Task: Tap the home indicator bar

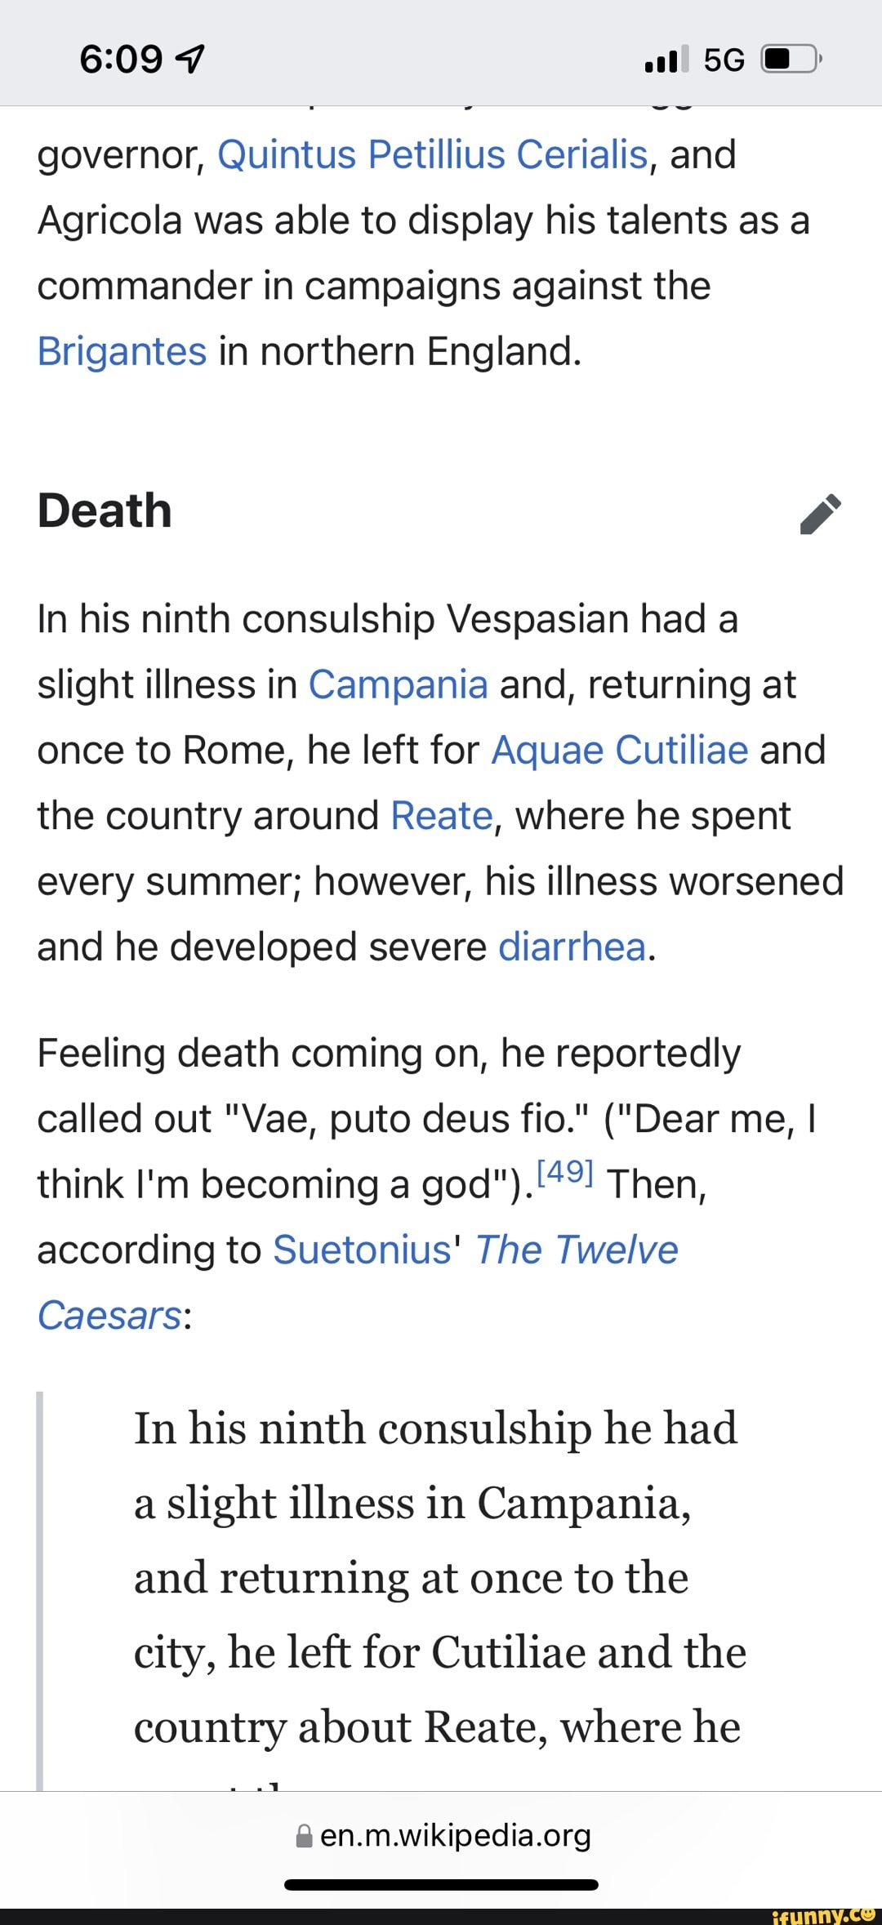Action: [x=441, y=1885]
